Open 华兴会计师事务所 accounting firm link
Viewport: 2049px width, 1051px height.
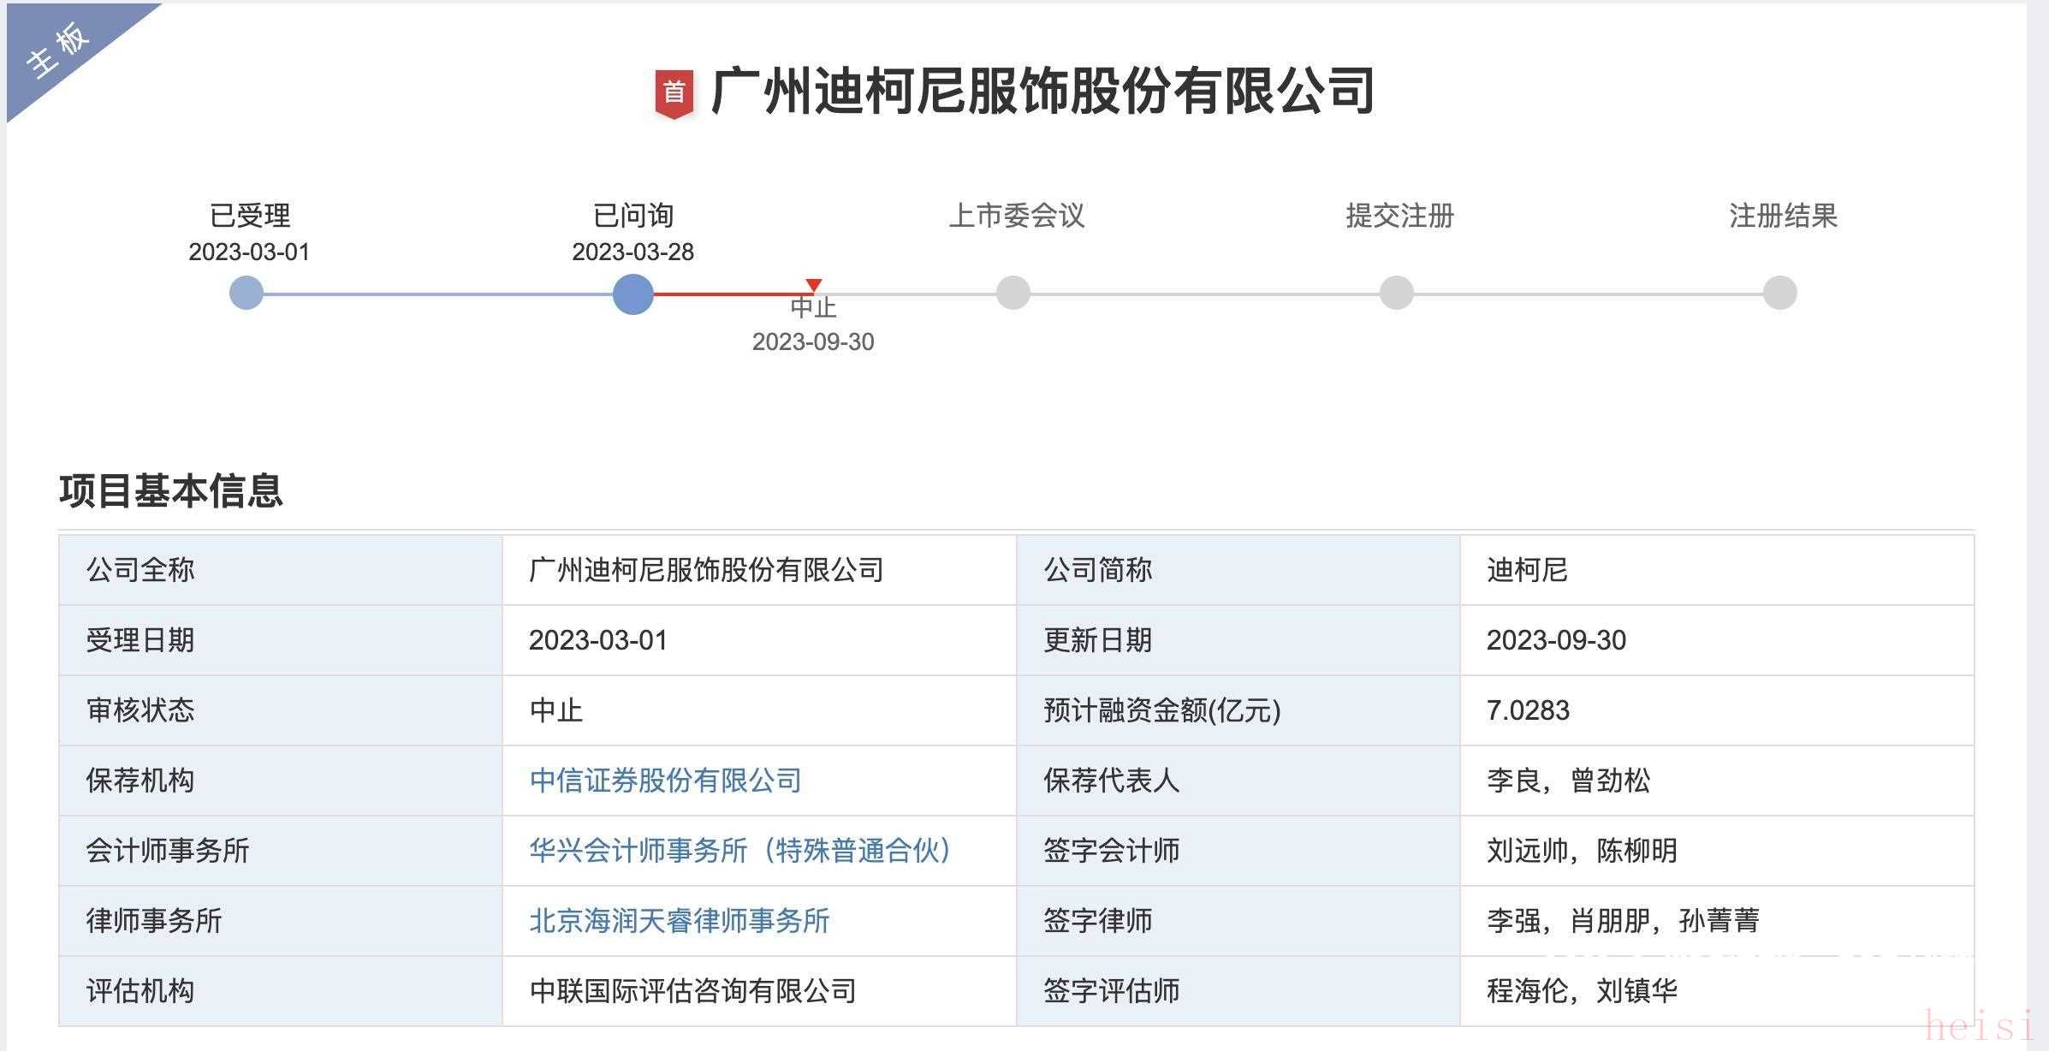pyautogui.click(x=741, y=851)
